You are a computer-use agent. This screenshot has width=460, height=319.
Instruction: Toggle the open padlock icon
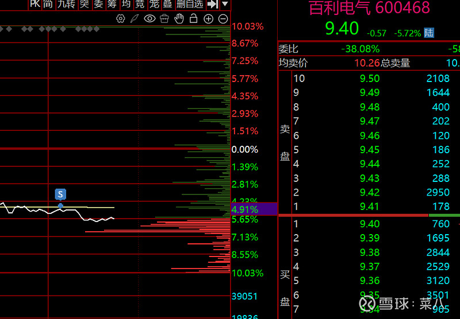tap(193, 18)
